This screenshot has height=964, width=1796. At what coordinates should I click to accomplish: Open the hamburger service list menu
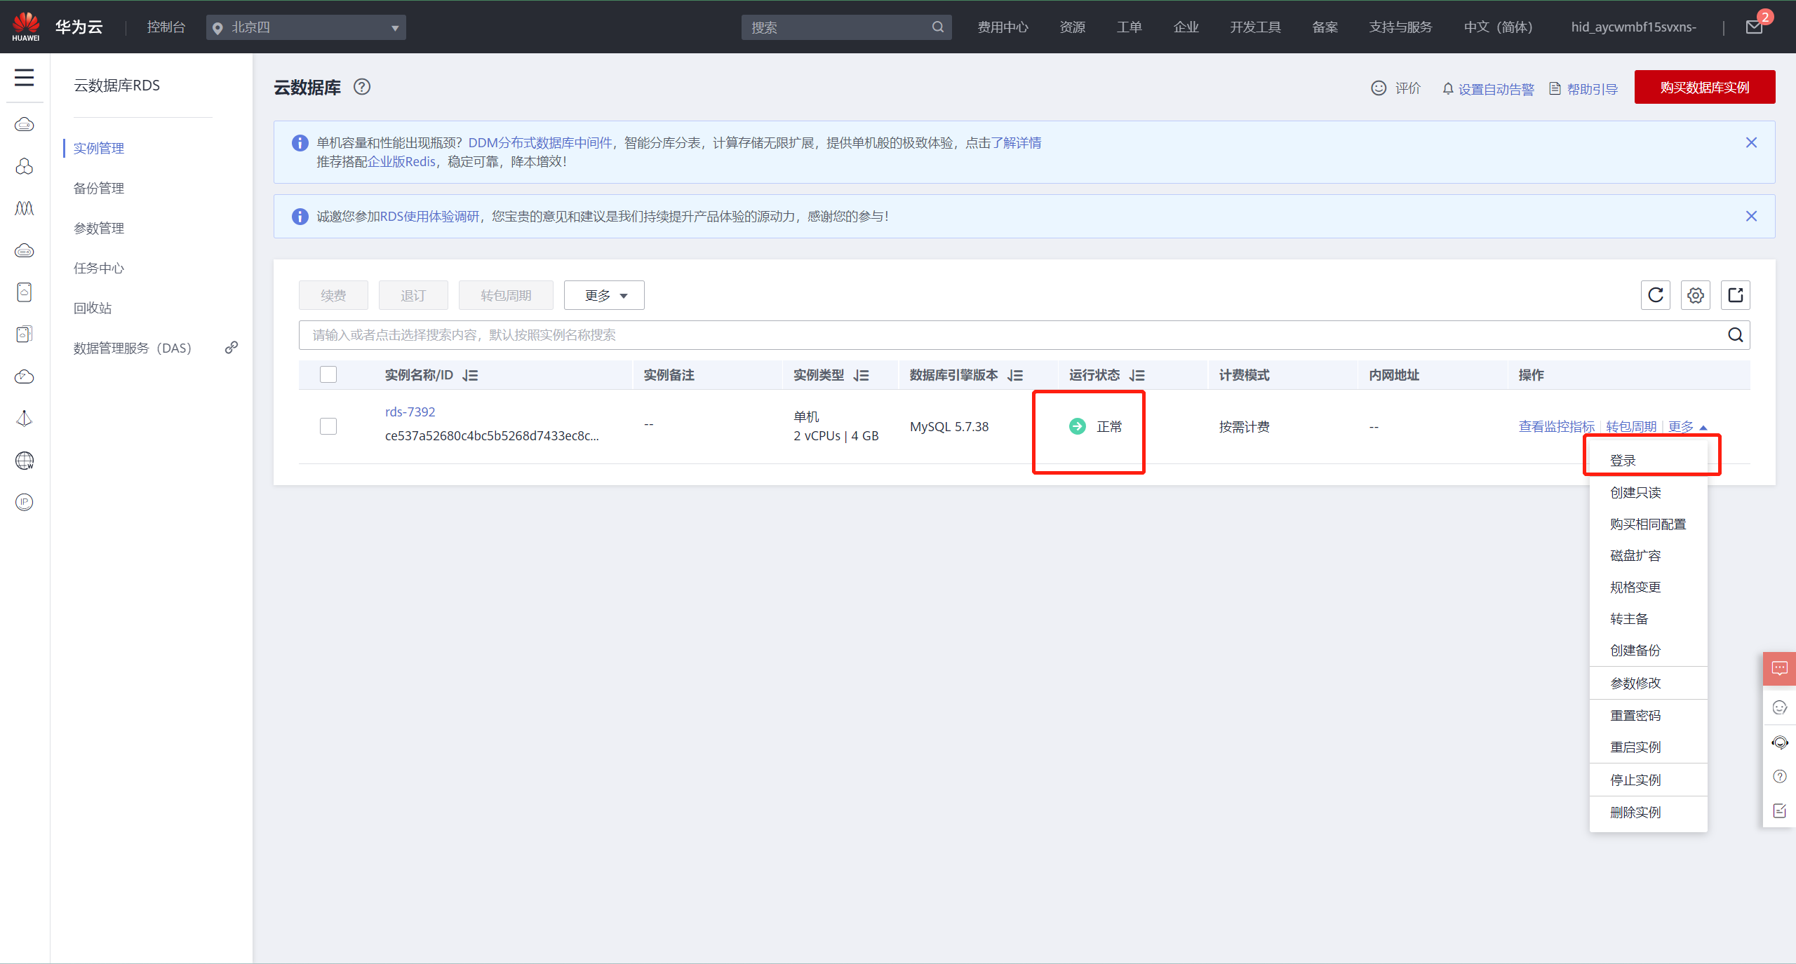25,77
